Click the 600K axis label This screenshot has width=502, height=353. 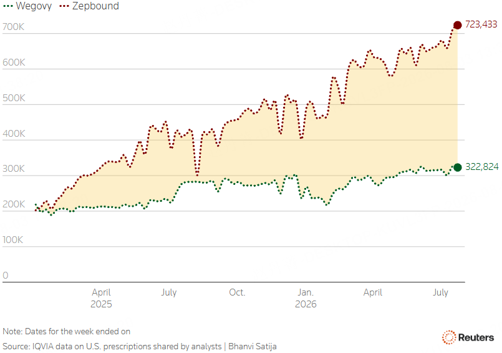click(x=14, y=62)
